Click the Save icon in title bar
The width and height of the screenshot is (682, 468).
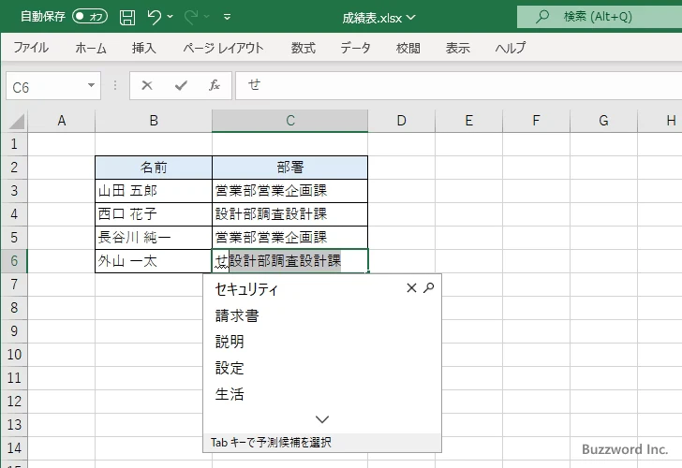tap(127, 17)
